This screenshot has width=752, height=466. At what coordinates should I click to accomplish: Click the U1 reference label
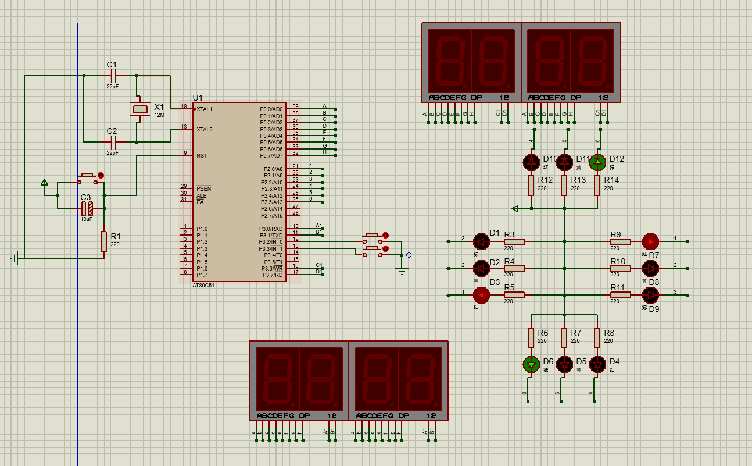[198, 97]
